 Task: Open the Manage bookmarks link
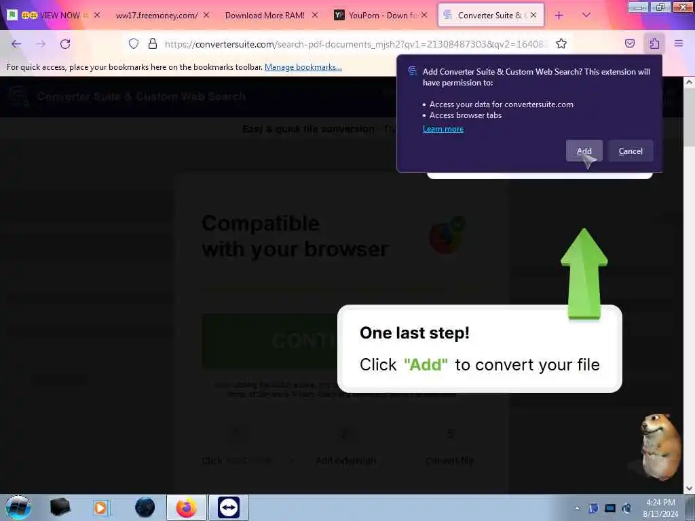pyautogui.click(x=303, y=67)
